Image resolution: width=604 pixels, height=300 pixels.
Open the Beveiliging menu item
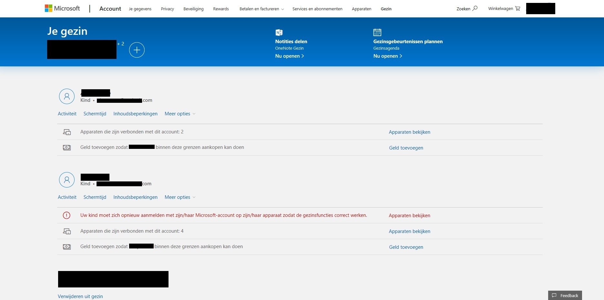coord(193,9)
